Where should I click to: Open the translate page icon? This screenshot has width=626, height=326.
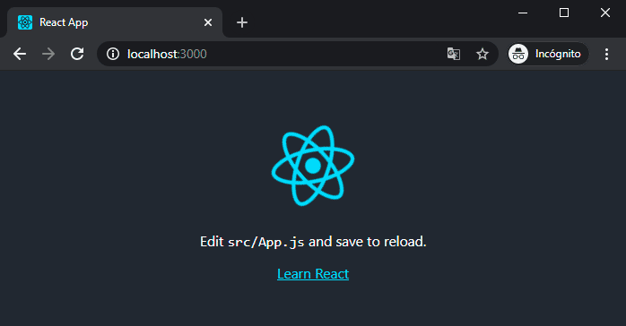tap(454, 54)
